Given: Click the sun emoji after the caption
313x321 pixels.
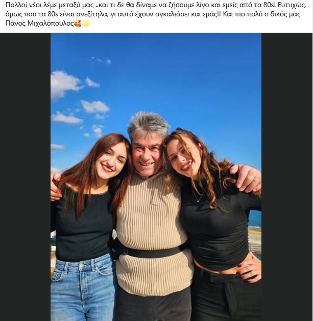Looking at the screenshot, I should (x=86, y=24).
